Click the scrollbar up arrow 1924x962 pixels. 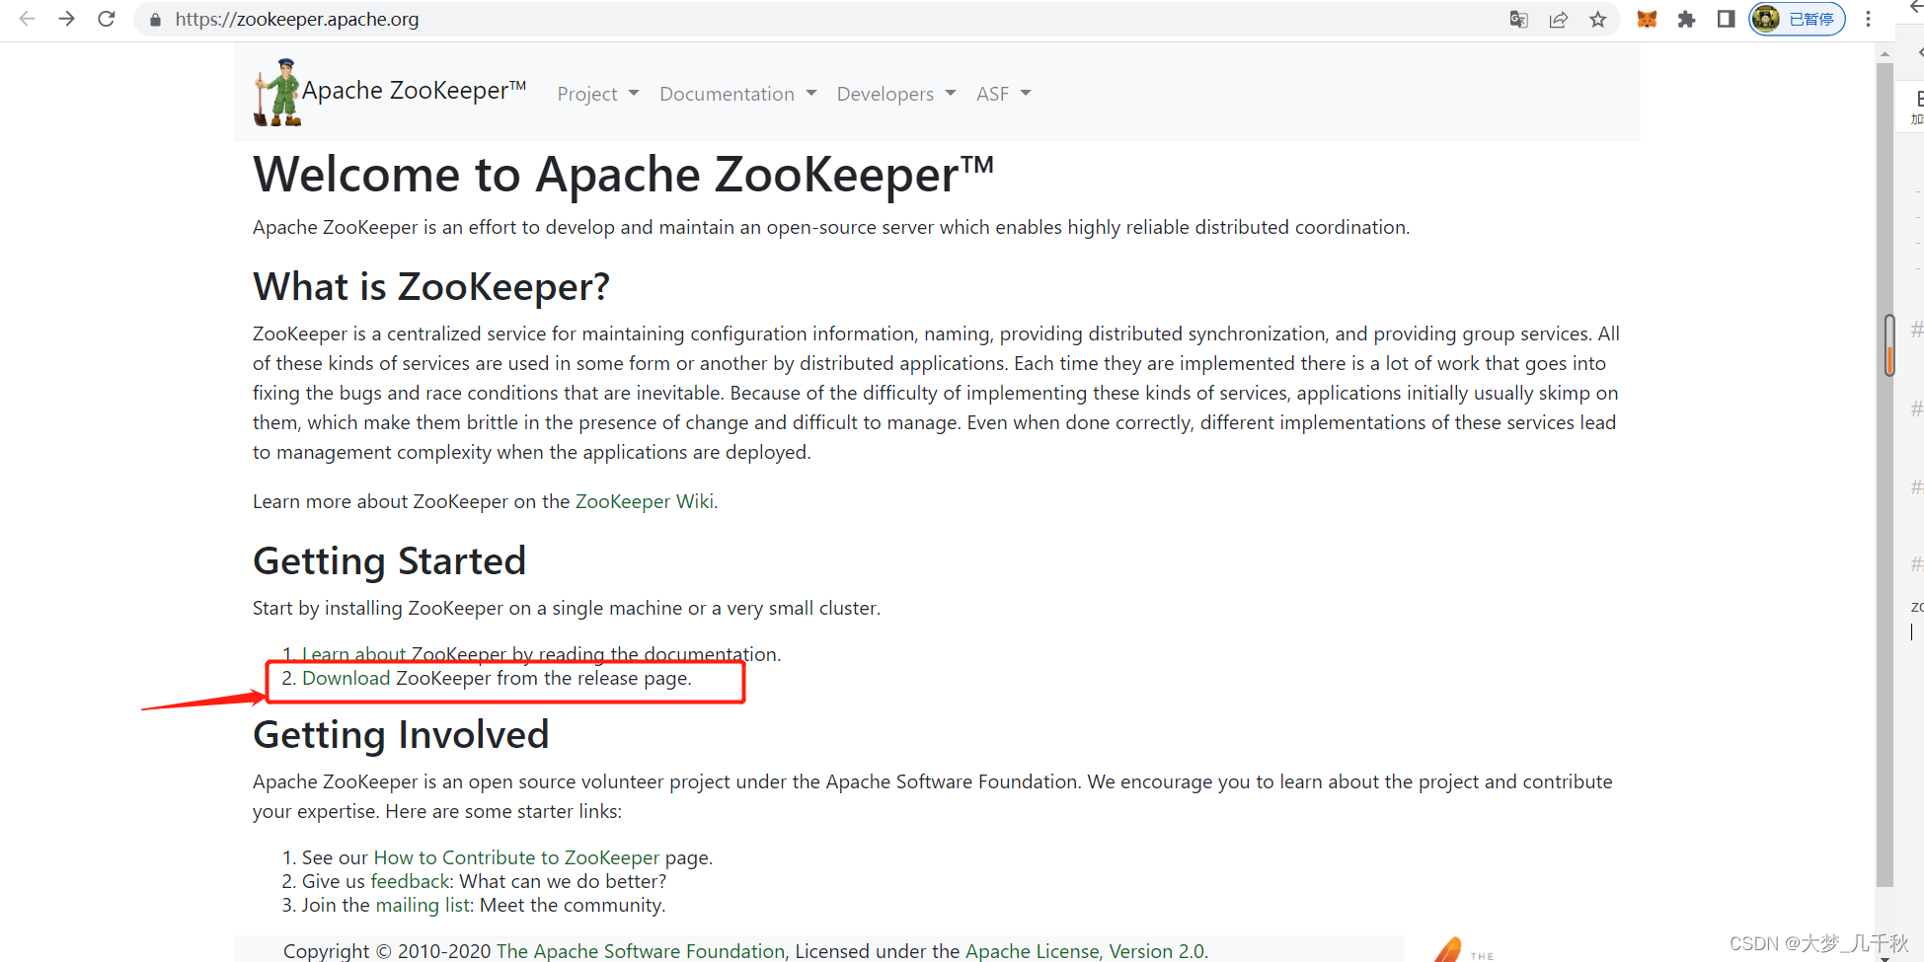[x=1885, y=53]
